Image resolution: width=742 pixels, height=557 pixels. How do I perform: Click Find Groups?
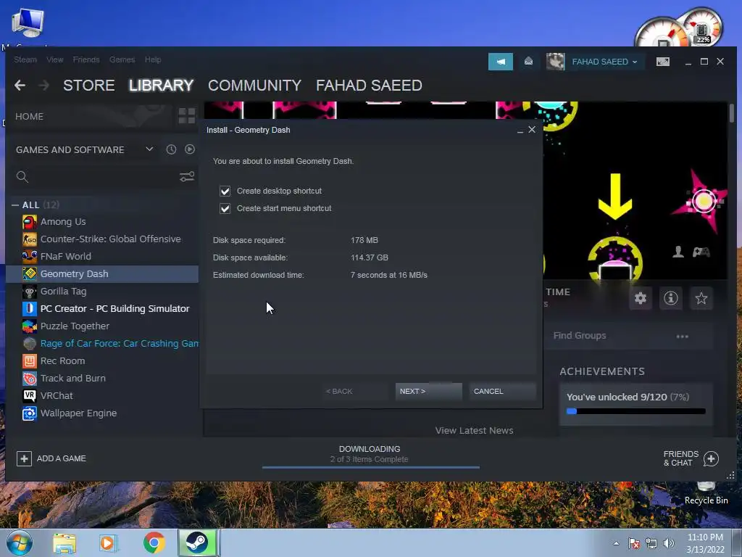(x=580, y=336)
